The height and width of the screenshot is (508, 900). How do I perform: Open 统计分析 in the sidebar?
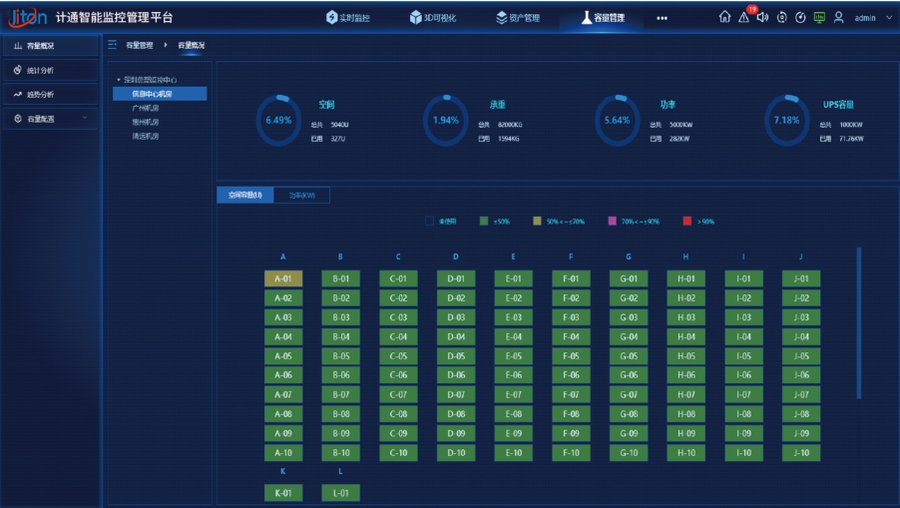(x=42, y=70)
